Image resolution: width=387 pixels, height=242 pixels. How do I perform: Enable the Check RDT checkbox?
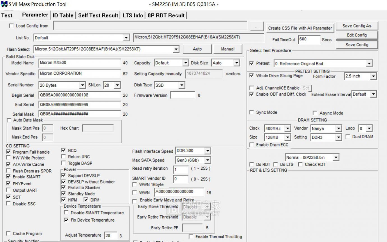pos(300,164)
